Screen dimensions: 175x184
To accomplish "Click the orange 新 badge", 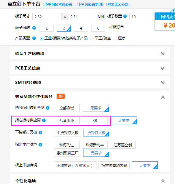I will click(61, 96).
